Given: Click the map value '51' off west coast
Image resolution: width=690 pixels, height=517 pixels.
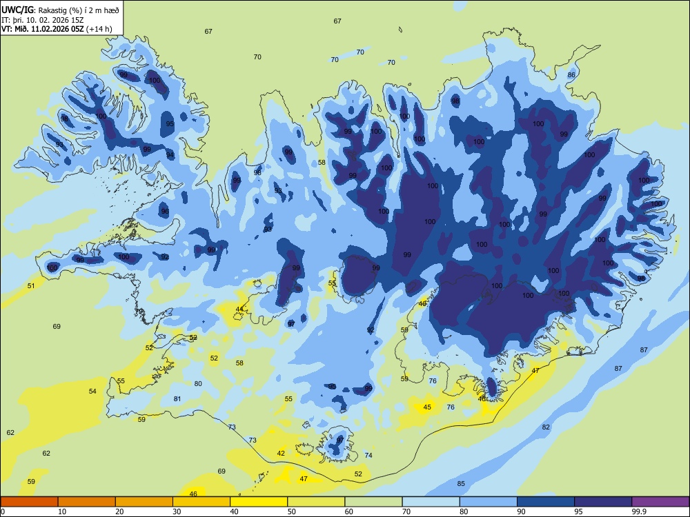Looking at the screenshot, I should [x=31, y=286].
